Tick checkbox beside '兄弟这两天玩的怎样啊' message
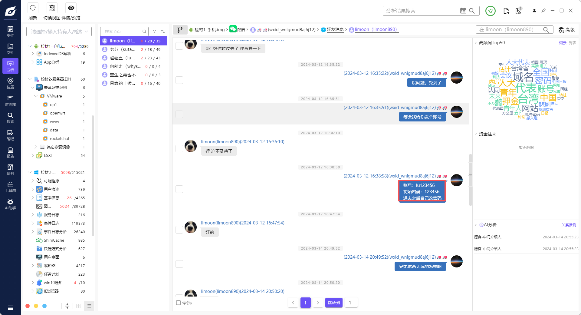 click(x=179, y=264)
